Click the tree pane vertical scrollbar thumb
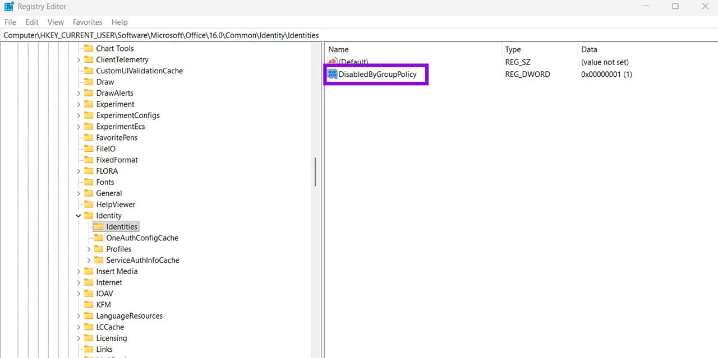 pyautogui.click(x=315, y=172)
